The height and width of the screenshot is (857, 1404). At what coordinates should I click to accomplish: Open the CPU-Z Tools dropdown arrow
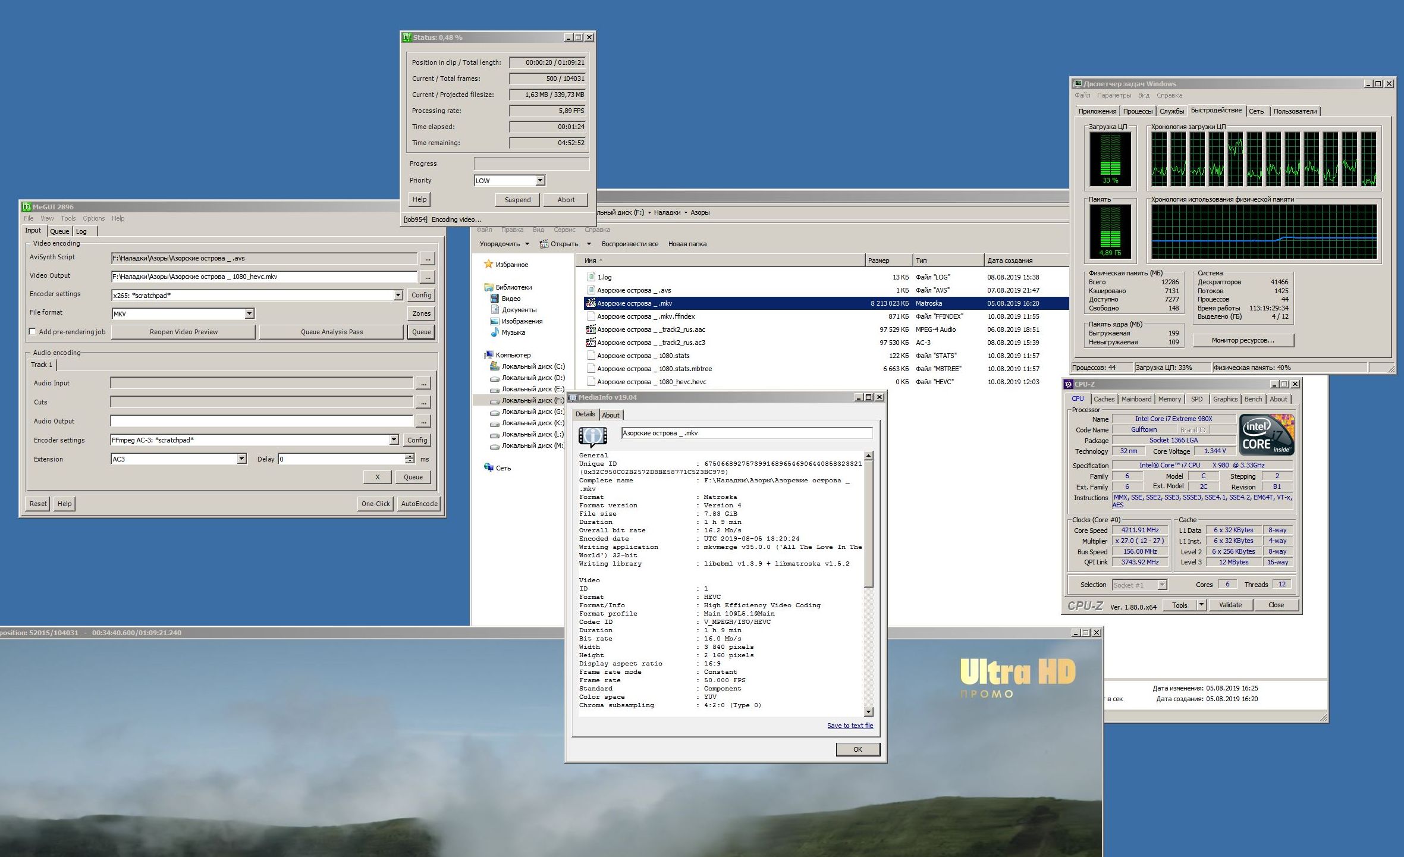[x=1201, y=605]
